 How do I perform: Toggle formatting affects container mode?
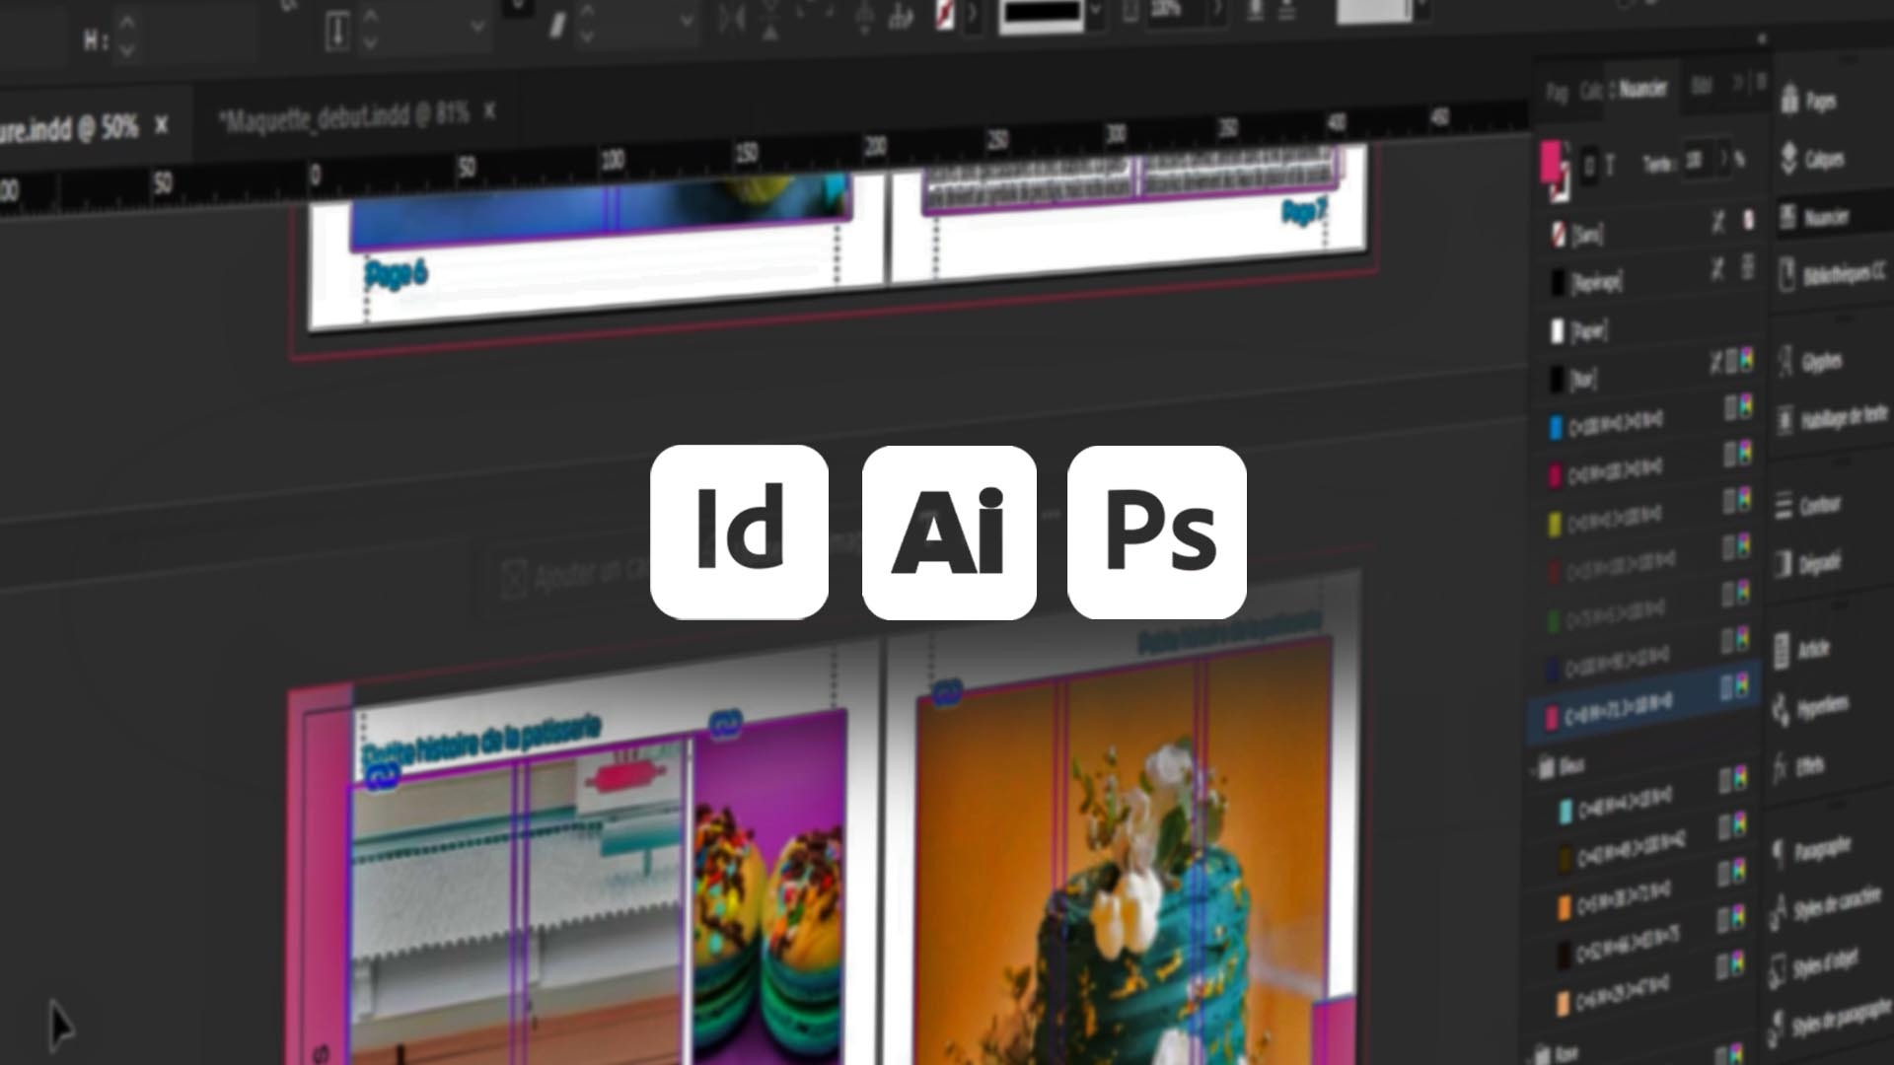(x=1588, y=166)
